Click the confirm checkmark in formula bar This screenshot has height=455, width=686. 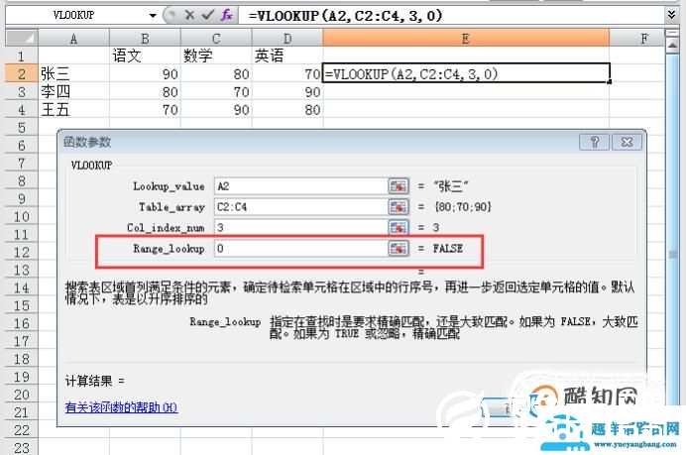pos(207,15)
